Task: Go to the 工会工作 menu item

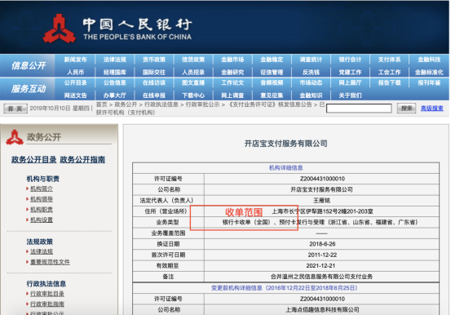Action: pos(390,73)
